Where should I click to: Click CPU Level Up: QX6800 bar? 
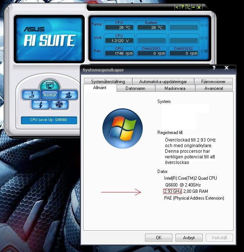click(49, 120)
